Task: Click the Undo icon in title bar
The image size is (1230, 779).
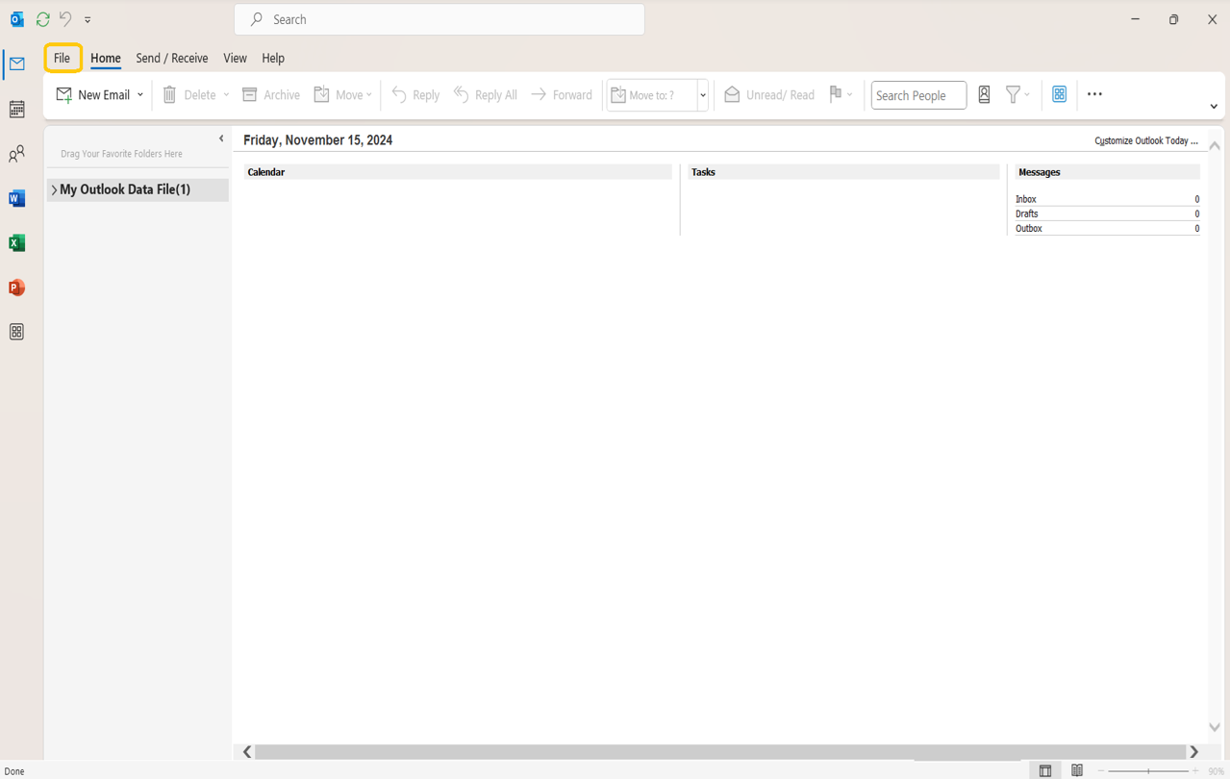Action: tap(65, 19)
